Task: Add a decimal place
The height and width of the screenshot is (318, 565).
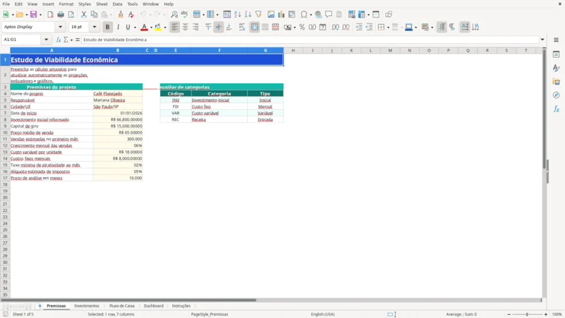Action: tap(335, 27)
